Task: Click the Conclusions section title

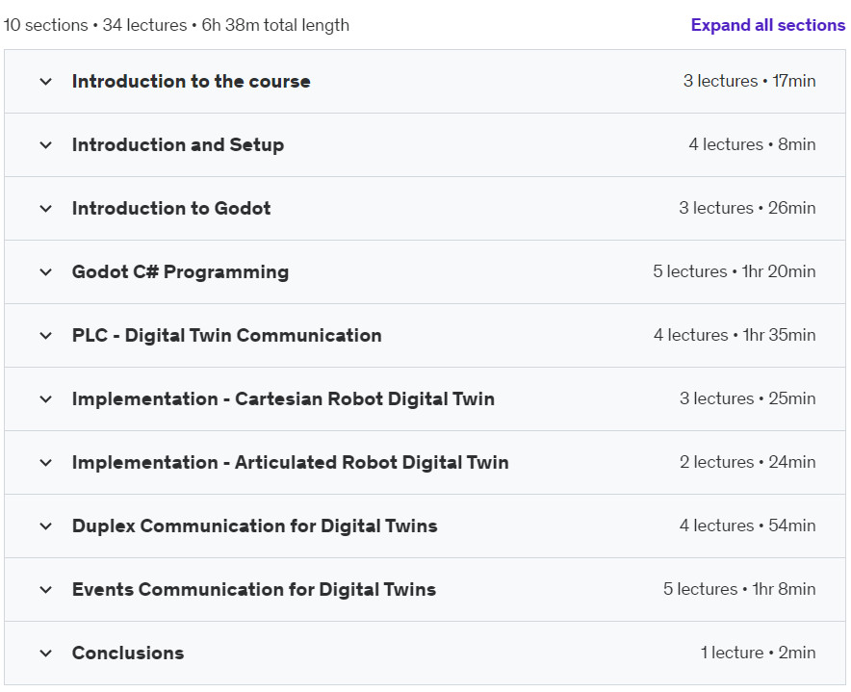Action: tap(128, 654)
